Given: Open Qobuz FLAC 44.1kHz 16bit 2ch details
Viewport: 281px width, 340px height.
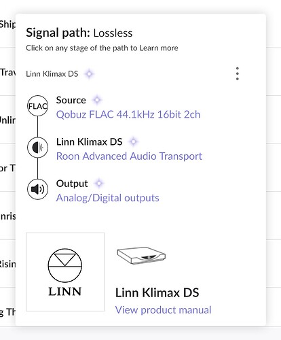Looking at the screenshot, I should point(128,114).
